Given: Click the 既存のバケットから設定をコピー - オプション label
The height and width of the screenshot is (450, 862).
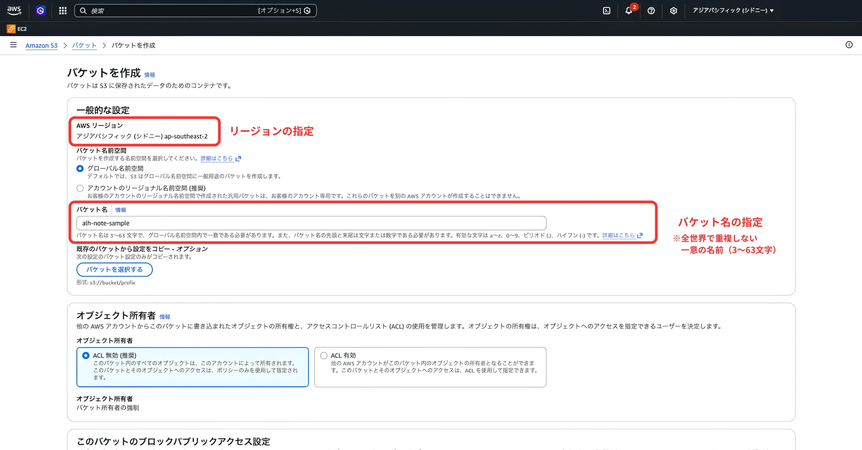Looking at the screenshot, I should 142,249.
